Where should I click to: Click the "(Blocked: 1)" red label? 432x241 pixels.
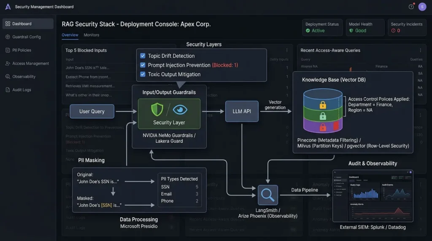click(225, 65)
